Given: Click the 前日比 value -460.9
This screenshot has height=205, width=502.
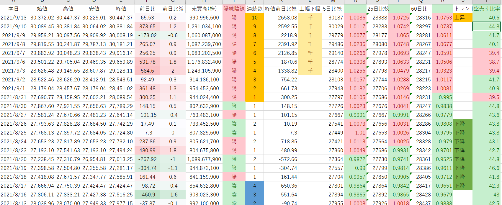Looking at the screenshot, I should coord(147,195).
